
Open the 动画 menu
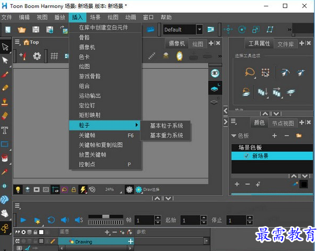click(131, 17)
